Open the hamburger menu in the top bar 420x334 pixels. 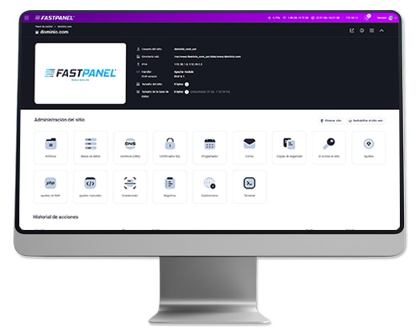[27, 18]
